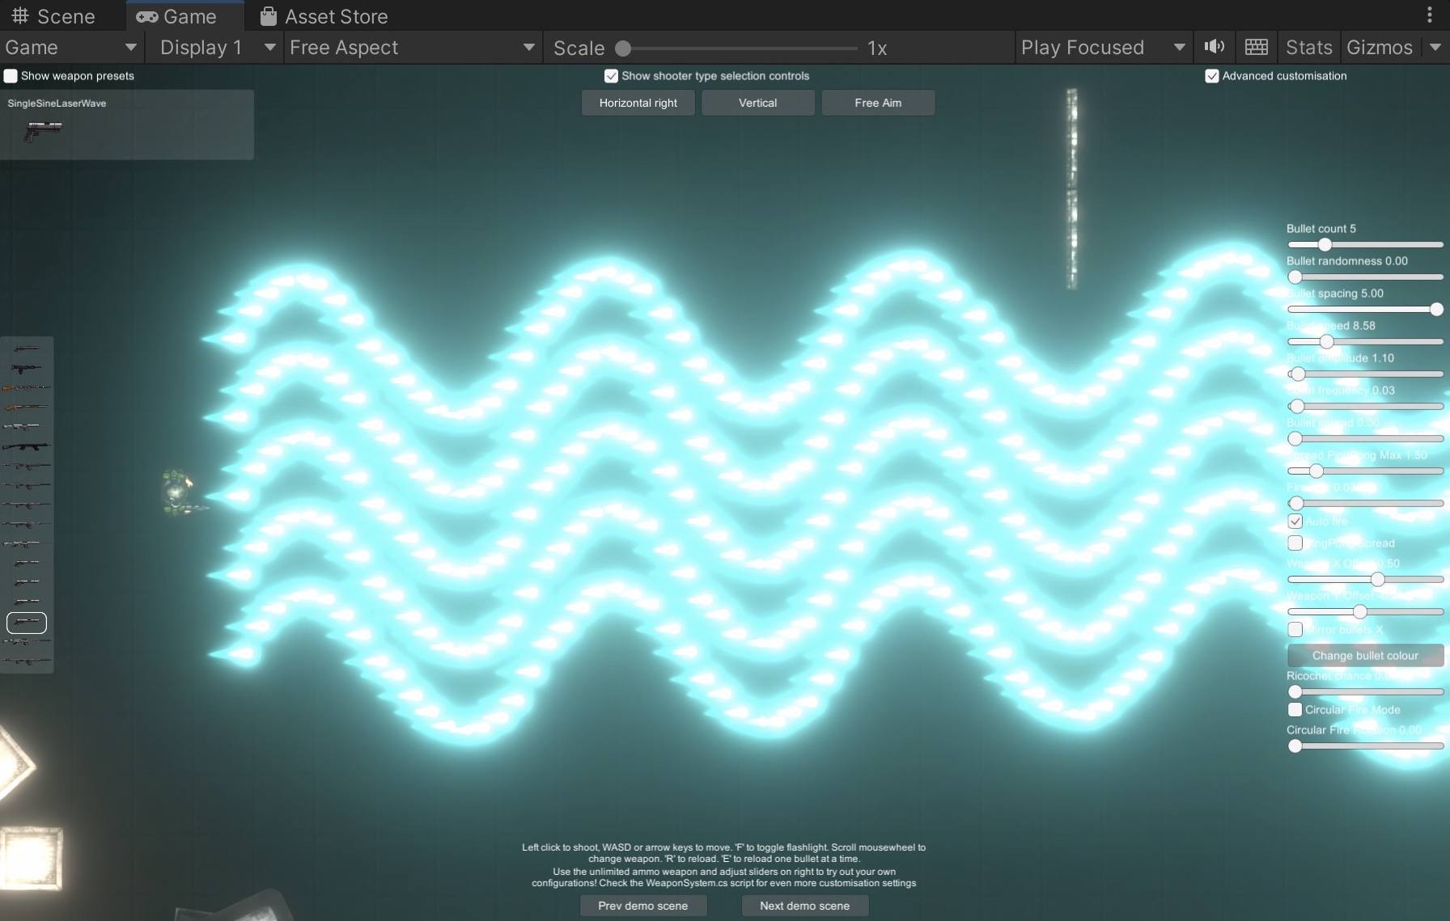Enable Show weapon presets checkbox
This screenshot has height=921, width=1450.
(x=11, y=76)
